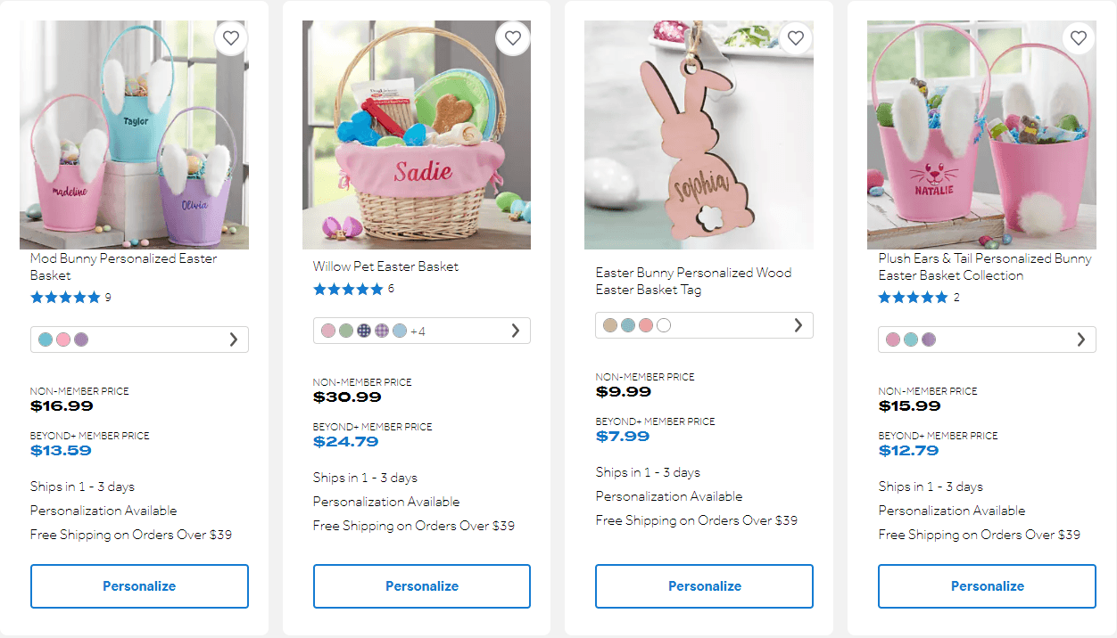Open additional swatches for Willow Pet basket
The height and width of the screenshot is (638, 1117).
point(516,330)
